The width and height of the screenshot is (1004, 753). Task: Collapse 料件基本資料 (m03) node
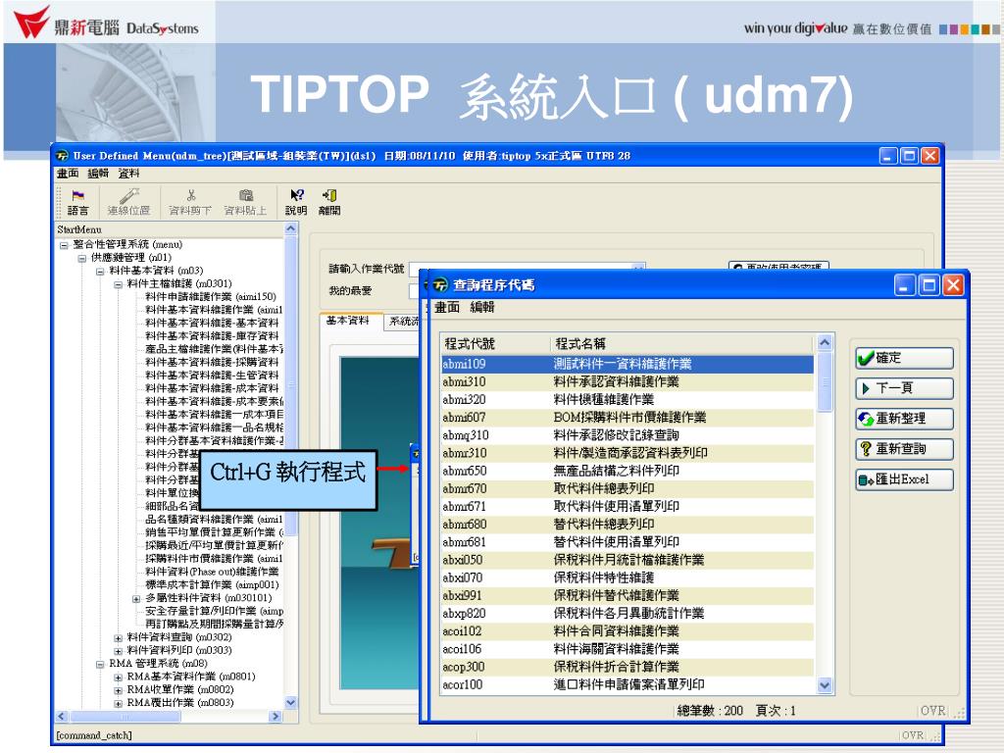click(x=100, y=272)
